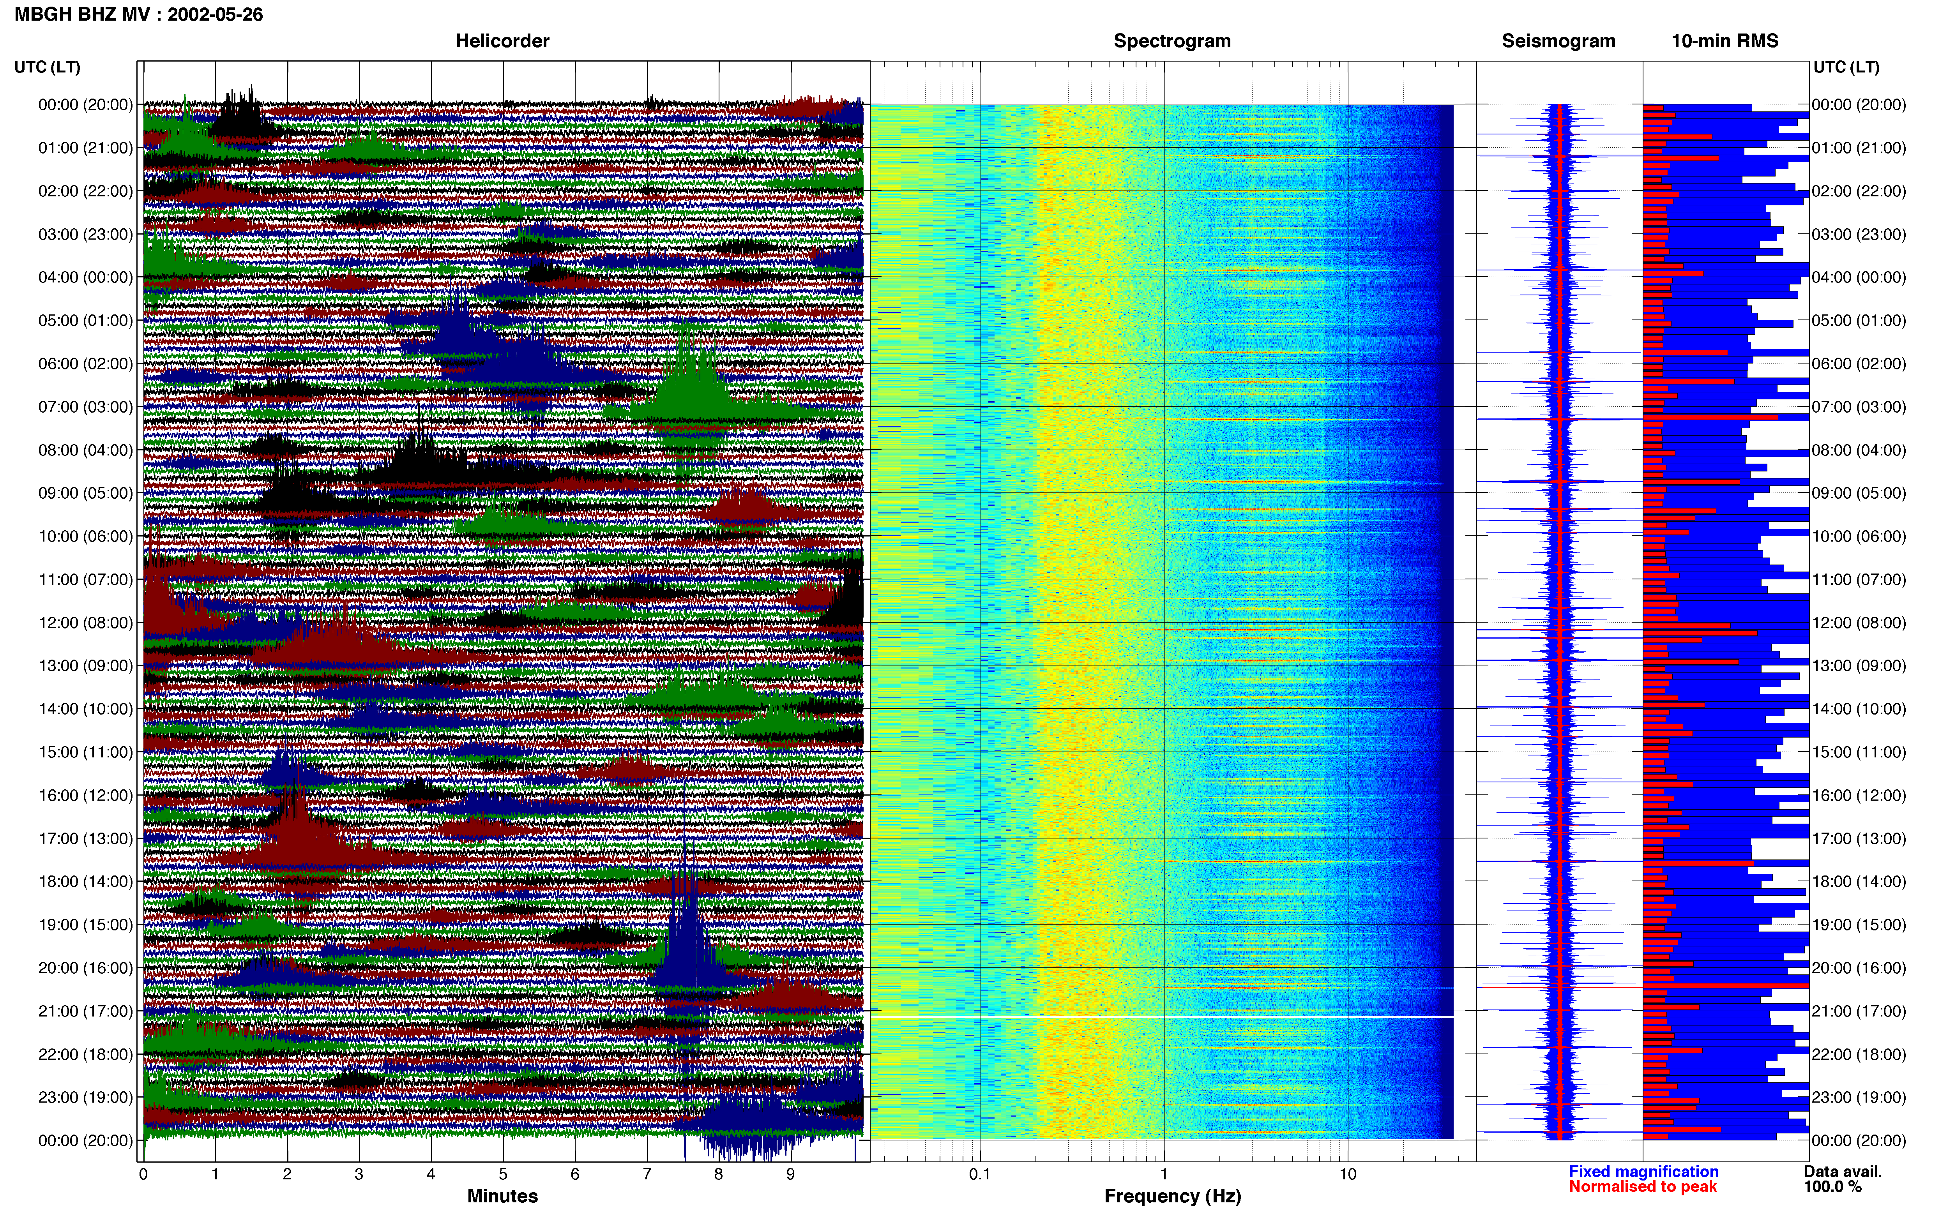The image size is (1956, 1223).
Task: Click left time label '19:00 (15:00)'
Action: 86,925
